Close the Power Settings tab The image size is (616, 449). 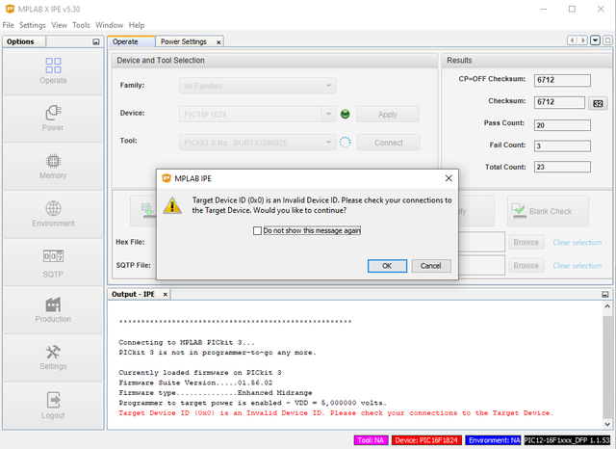click(x=218, y=42)
